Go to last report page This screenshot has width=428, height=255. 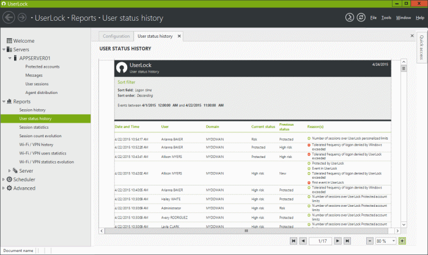pyautogui.click(x=347, y=241)
